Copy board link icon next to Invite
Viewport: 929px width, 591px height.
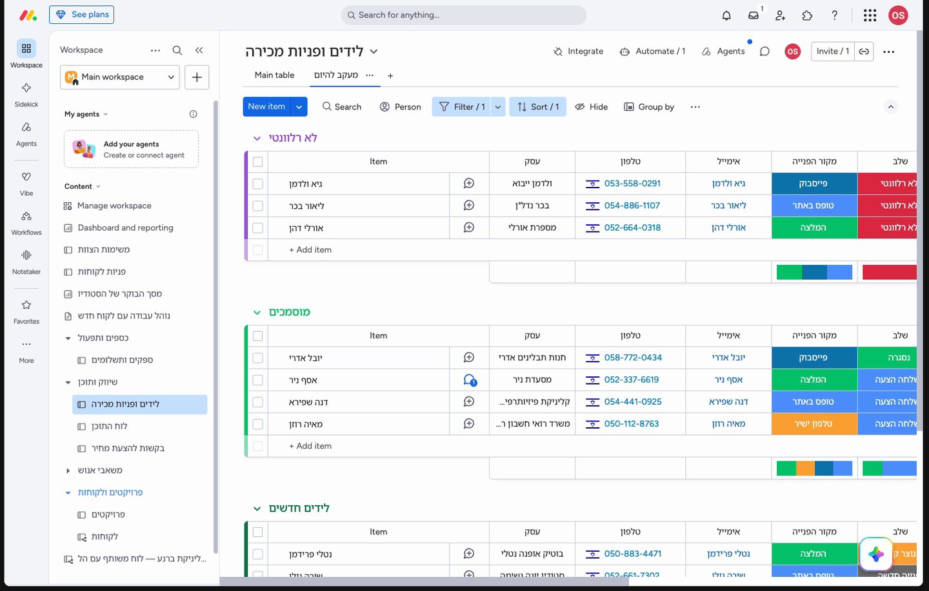tap(864, 52)
